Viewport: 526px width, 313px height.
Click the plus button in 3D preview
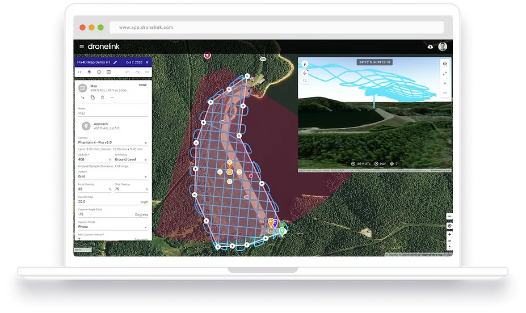click(x=445, y=83)
